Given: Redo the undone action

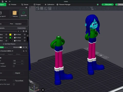Looking at the screenshot, I should [10, 2].
